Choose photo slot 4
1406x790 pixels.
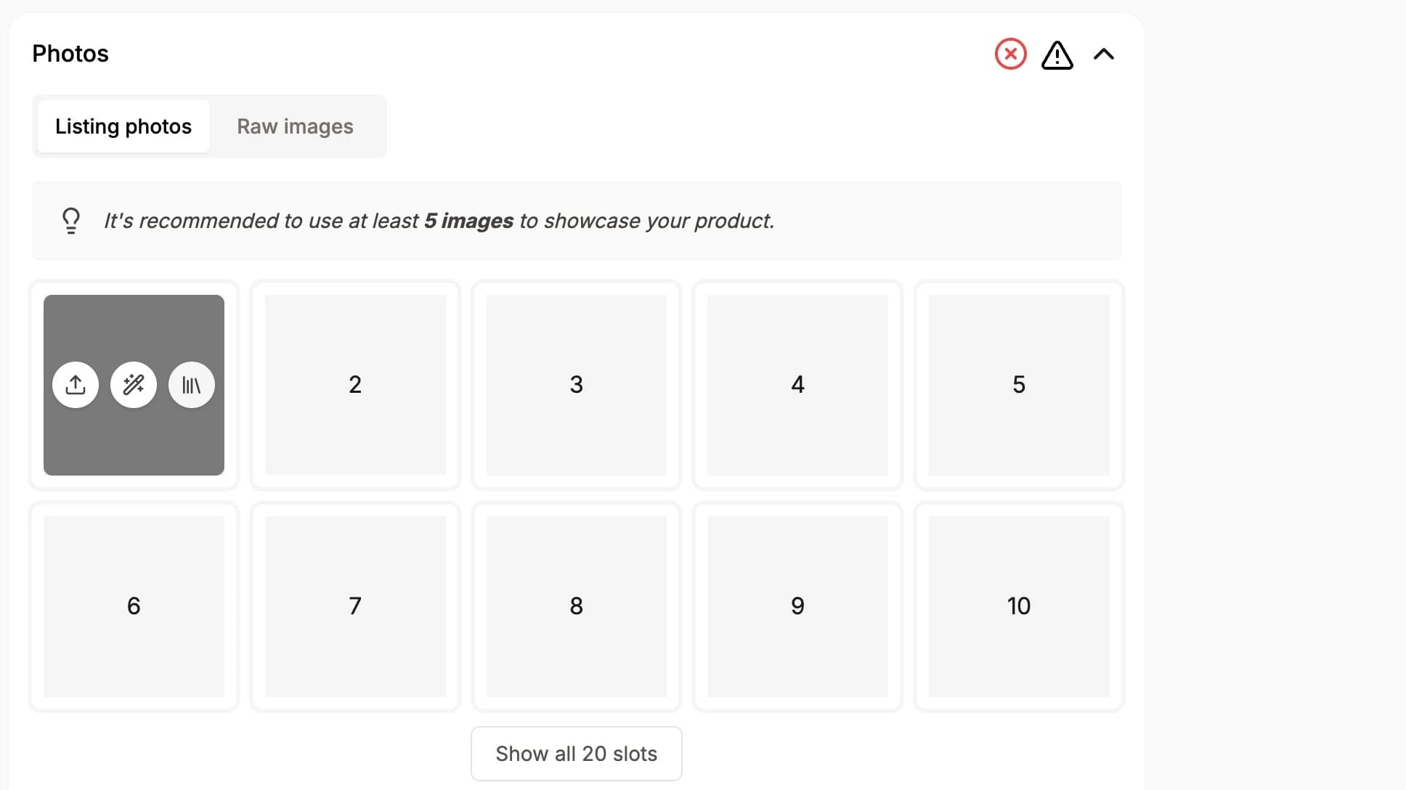click(797, 385)
